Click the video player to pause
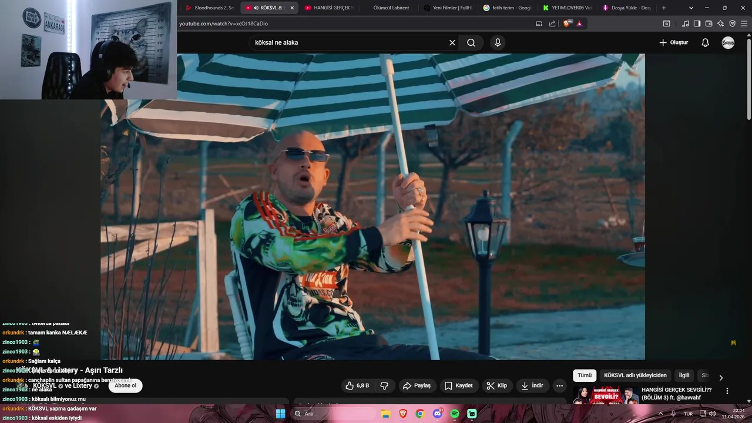Viewport: 752px width, 423px height. point(372,207)
